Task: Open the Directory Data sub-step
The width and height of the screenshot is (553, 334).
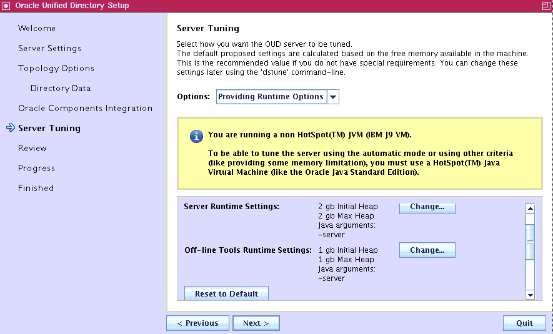Action: 61,88
